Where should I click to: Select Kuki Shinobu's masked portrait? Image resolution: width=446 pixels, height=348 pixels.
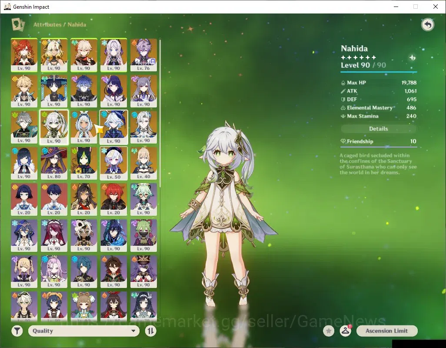143,236
